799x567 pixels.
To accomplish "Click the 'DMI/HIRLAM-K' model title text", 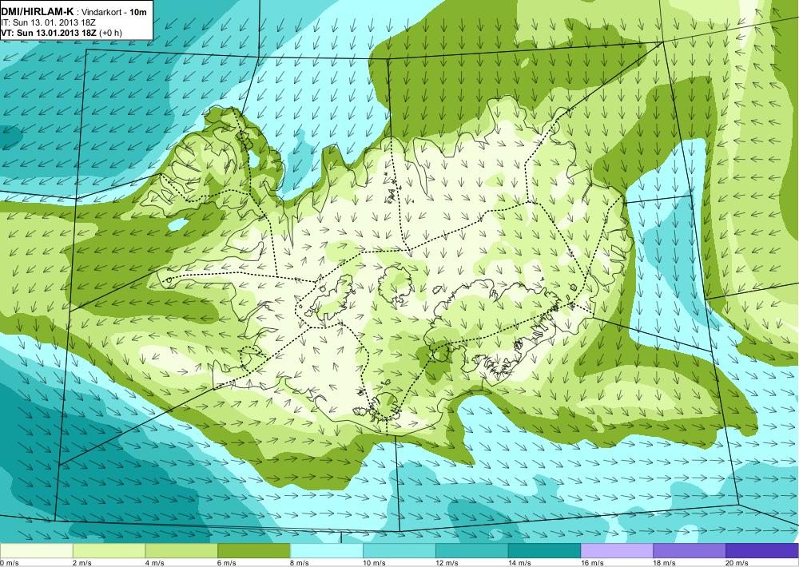I will coord(38,11).
